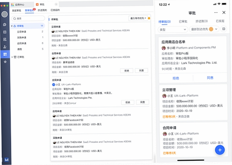Expand the 已审批 tree node
This screenshot has height=165, width=232.
[12, 57]
